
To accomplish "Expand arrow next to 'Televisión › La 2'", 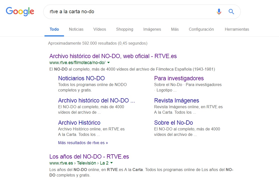I will (x=111, y=163).
